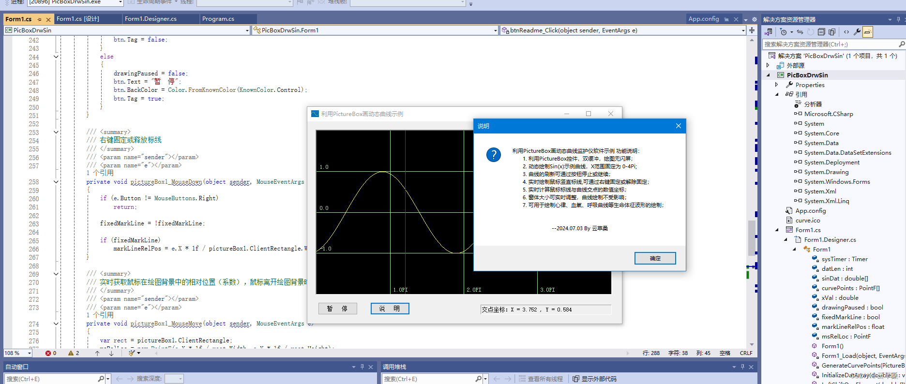Pin the Form1.cs tab

(39, 20)
